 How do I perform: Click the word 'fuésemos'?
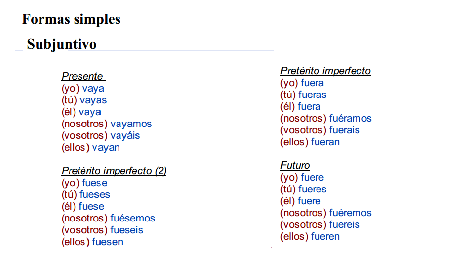(132, 218)
